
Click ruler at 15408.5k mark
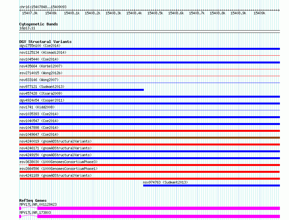coord(155,13)
